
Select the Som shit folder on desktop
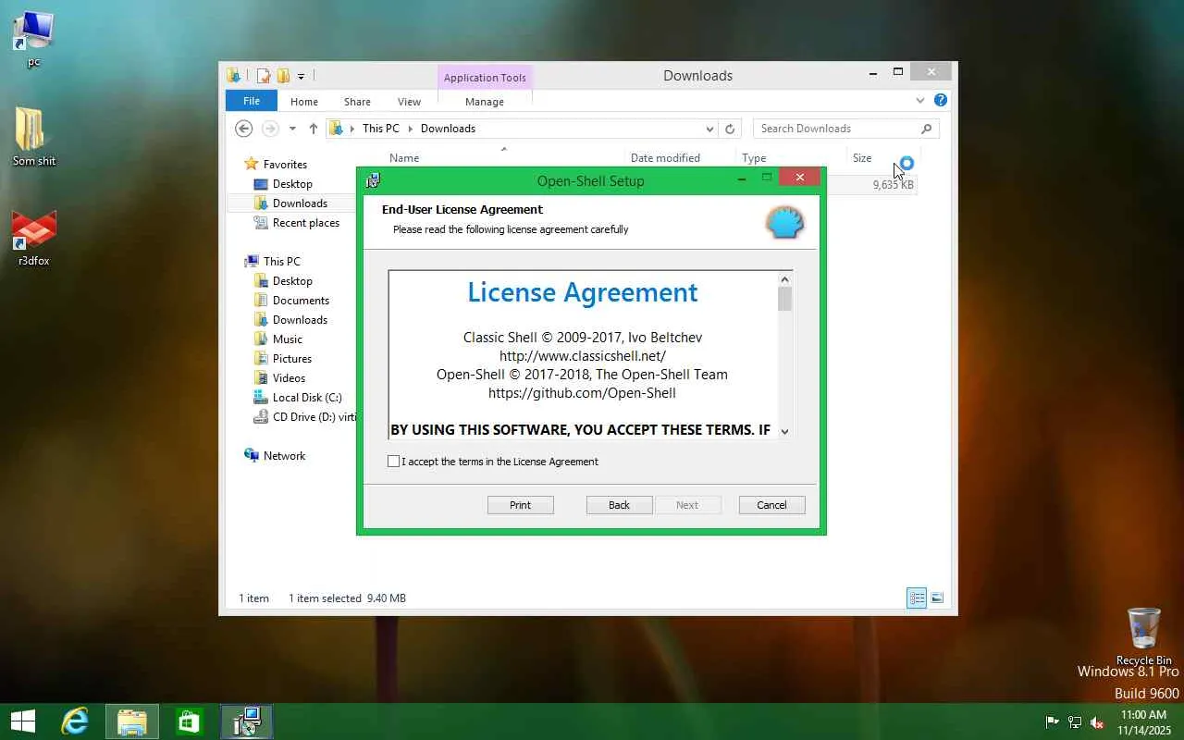(33, 137)
